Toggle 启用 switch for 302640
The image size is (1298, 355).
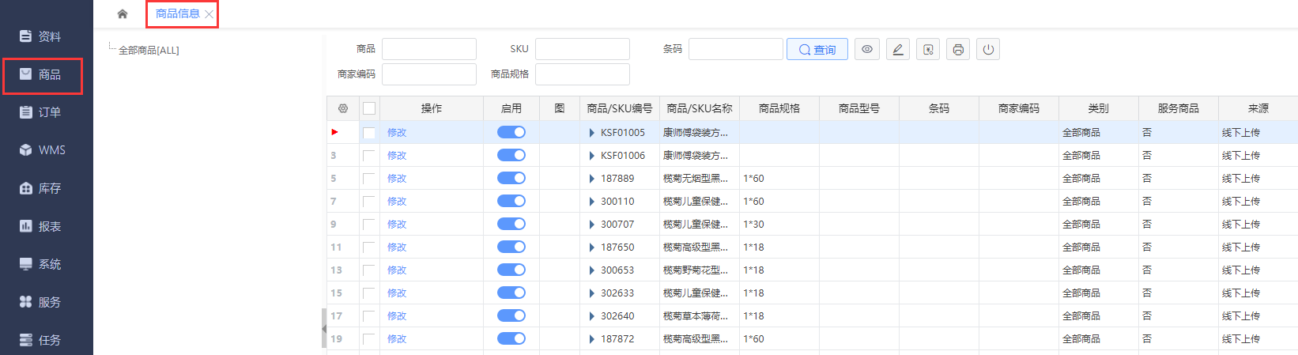click(x=511, y=315)
